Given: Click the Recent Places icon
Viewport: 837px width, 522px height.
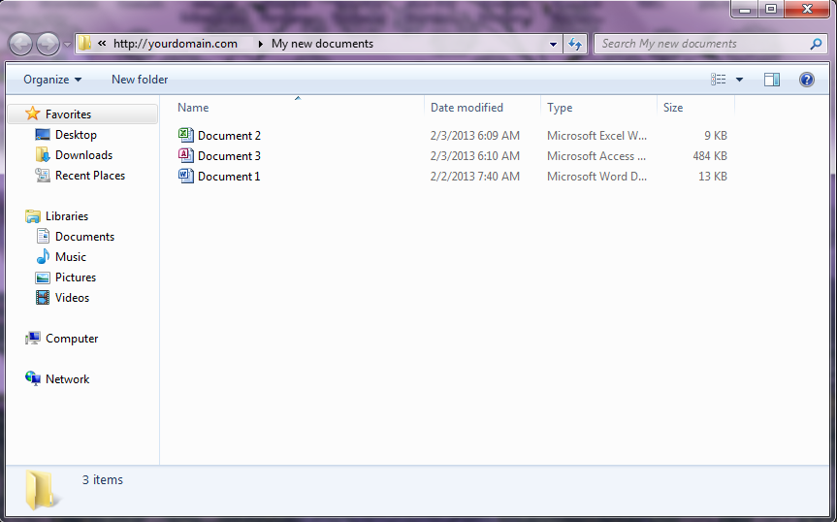Looking at the screenshot, I should point(43,175).
